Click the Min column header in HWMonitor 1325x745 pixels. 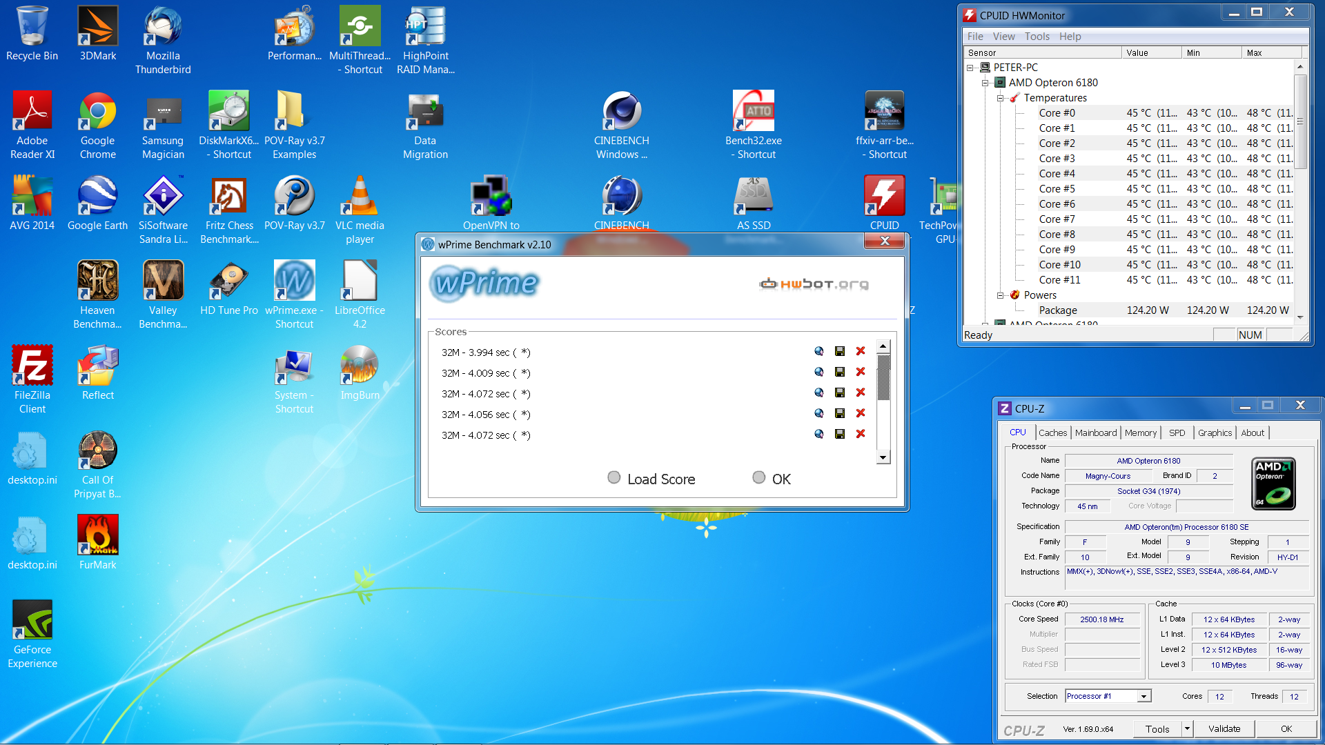tap(1211, 52)
